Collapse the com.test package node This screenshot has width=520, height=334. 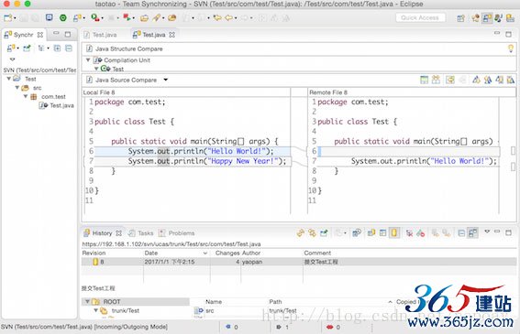pyautogui.click(x=26, y=96)
